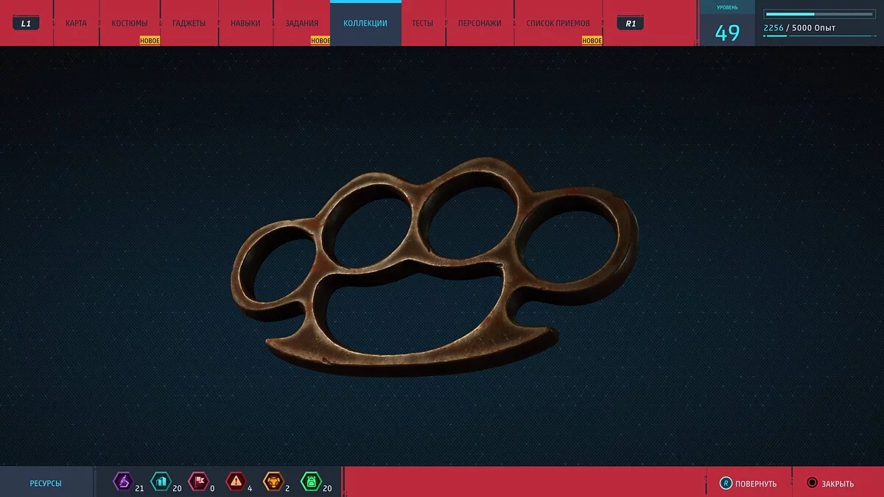Click the R1 shoulder button icon

coord(631,24)
